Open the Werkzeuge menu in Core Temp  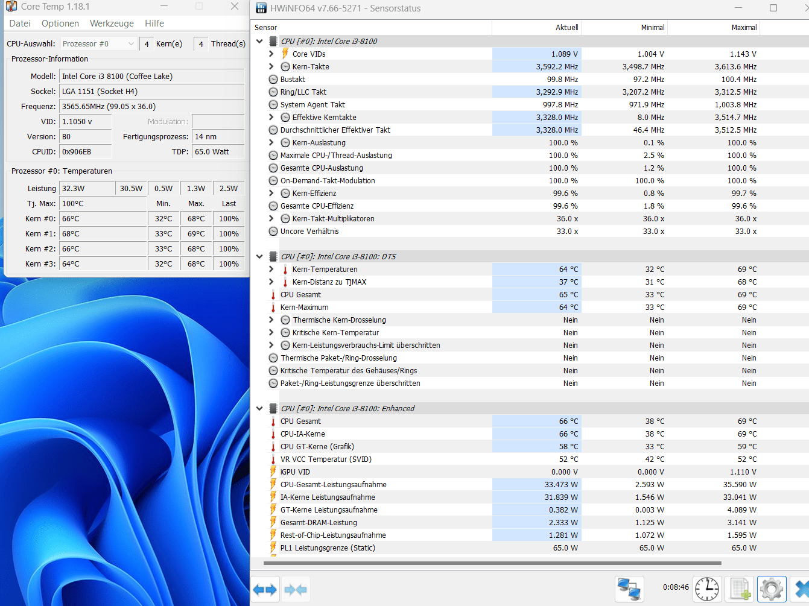[112, 24]
